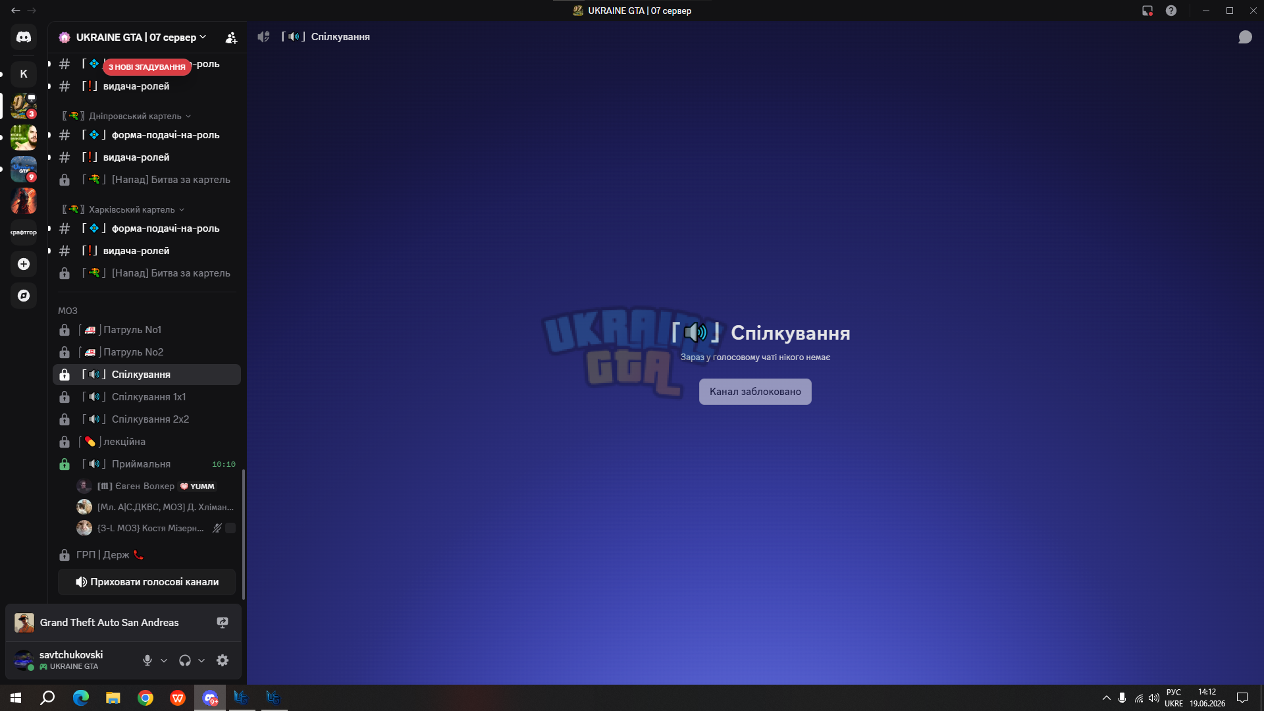1264x711 pixels.
Task: Show hidden tray icons chevron
Action: click(x=1106, y=698)
